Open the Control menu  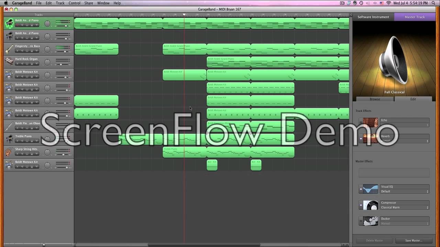[x=75, y=3]
